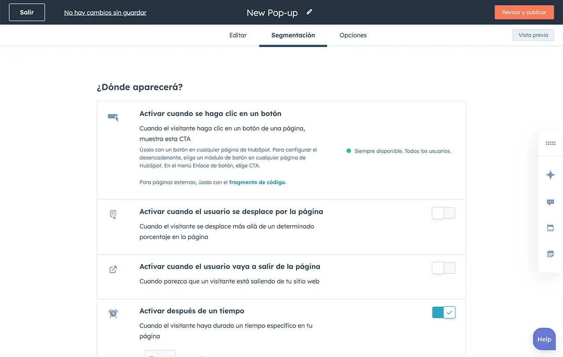Open the sparkle AI assistant icon
The height and width of the screenshot is (357, 563).
point(550,175)
